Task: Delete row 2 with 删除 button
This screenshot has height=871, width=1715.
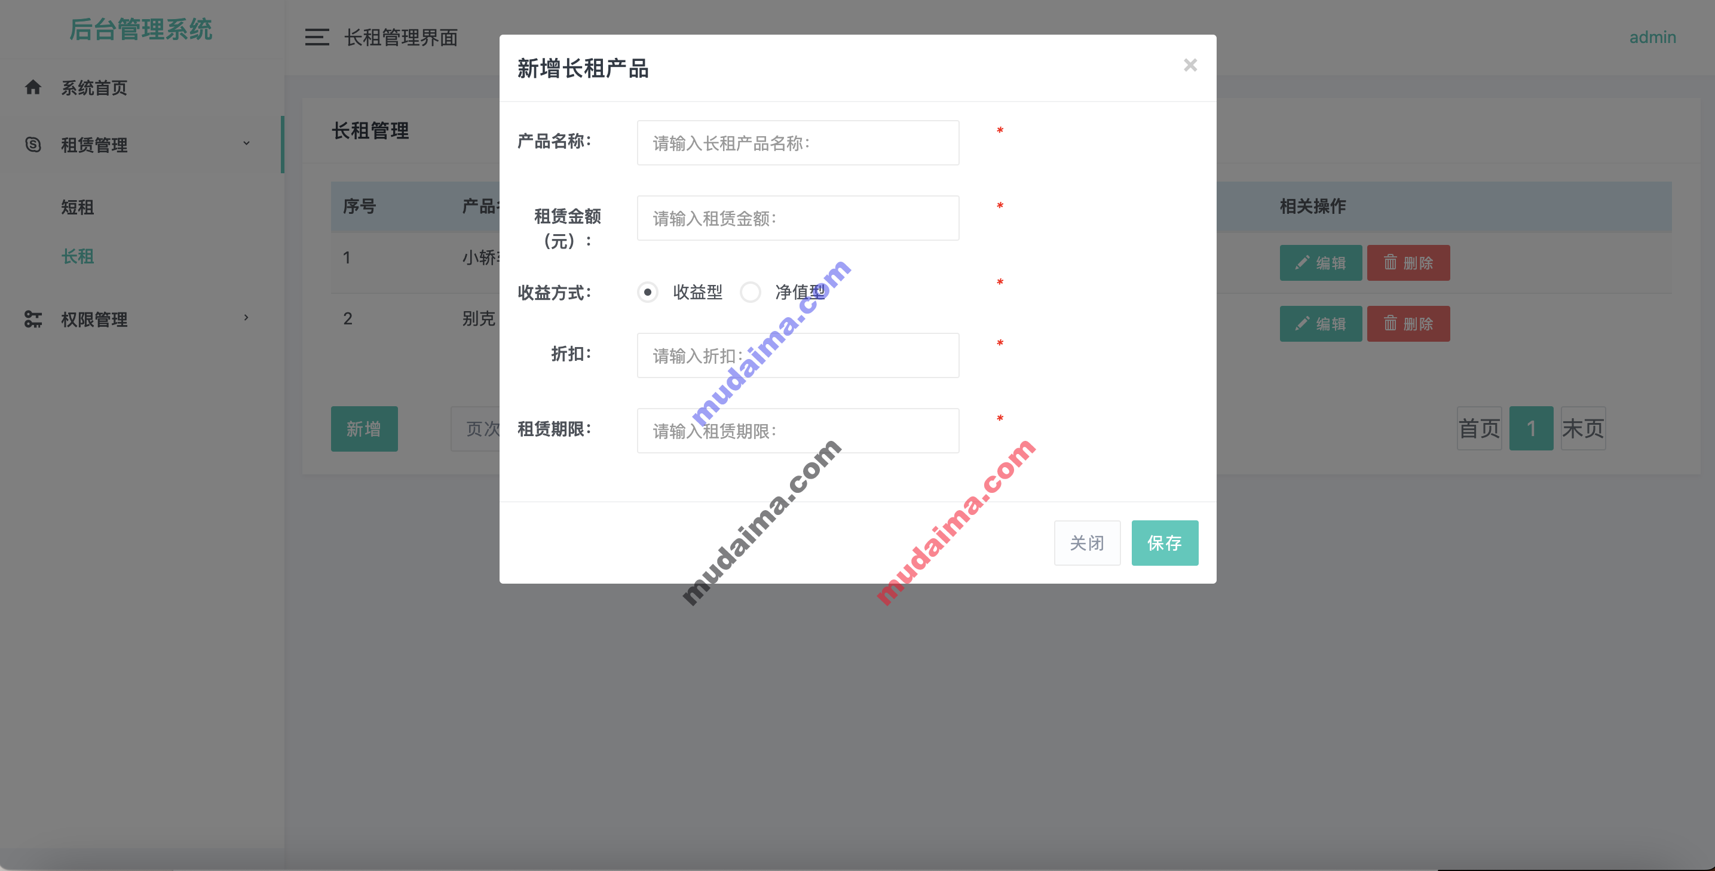Action: [1408, 324]
